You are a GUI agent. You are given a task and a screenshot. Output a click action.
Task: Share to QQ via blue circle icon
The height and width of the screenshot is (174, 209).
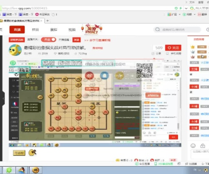pos(104,76)
